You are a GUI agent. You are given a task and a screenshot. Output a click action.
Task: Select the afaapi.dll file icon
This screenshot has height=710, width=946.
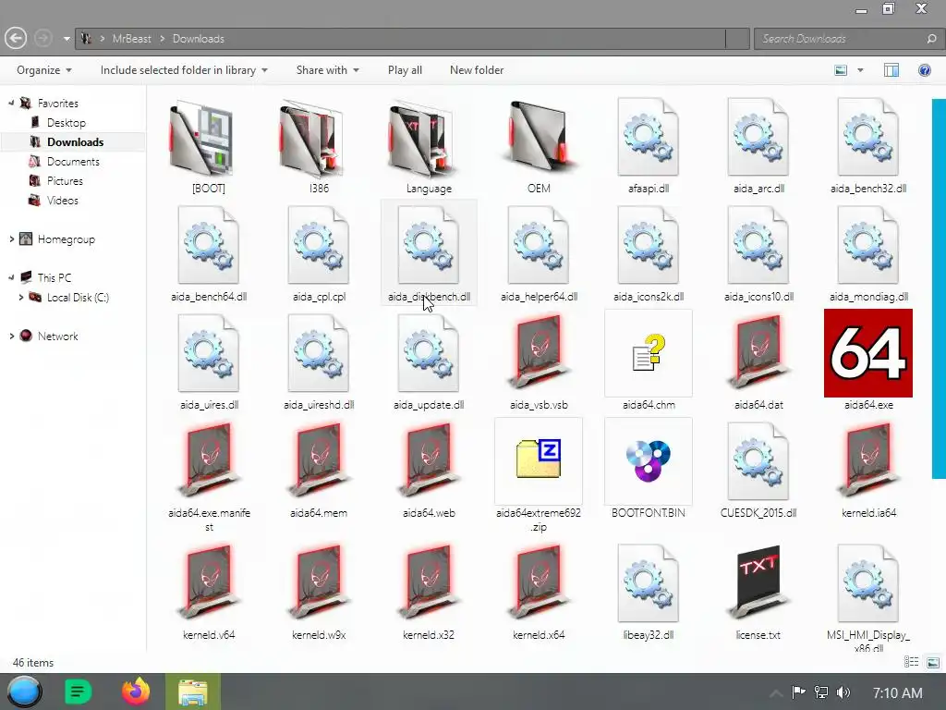point(649,139)
